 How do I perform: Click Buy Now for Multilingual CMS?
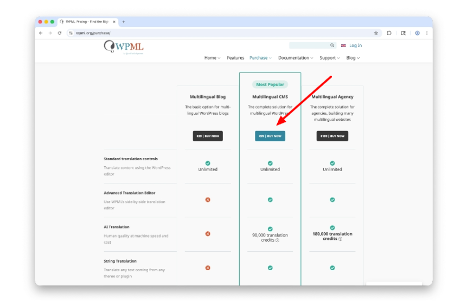click(270, 136)
